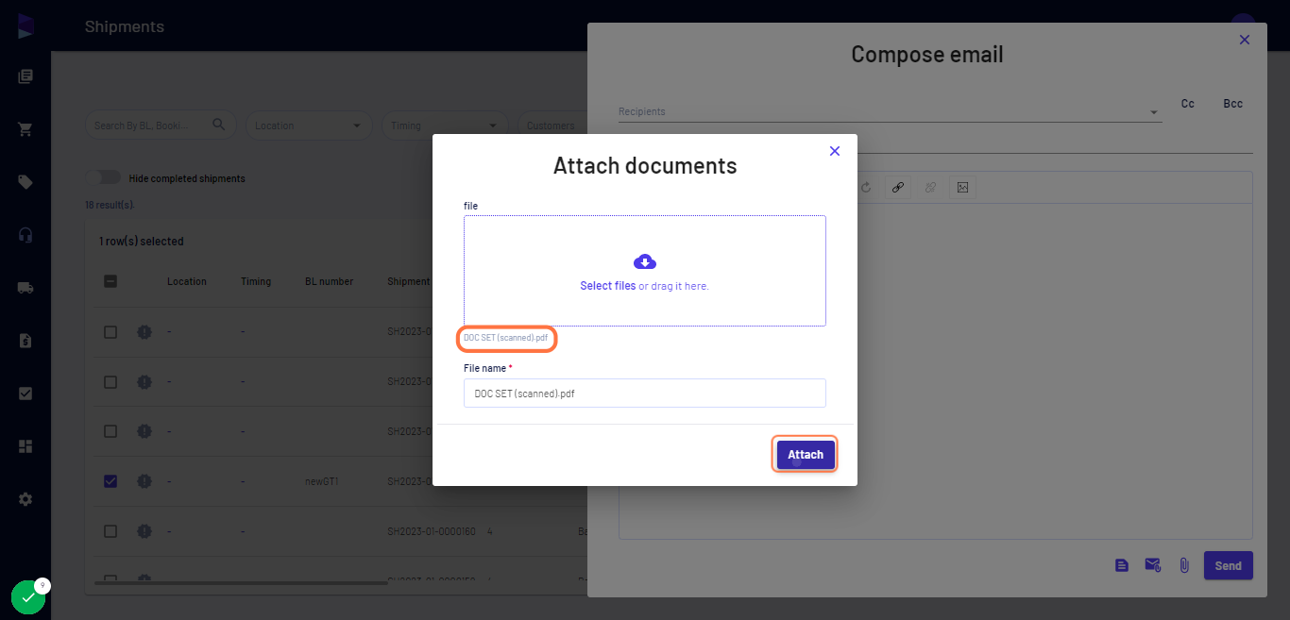This screenshot has width=1290, height=620.
Task: Open the settings gear sidebar icon
Action: pos(25,499)
